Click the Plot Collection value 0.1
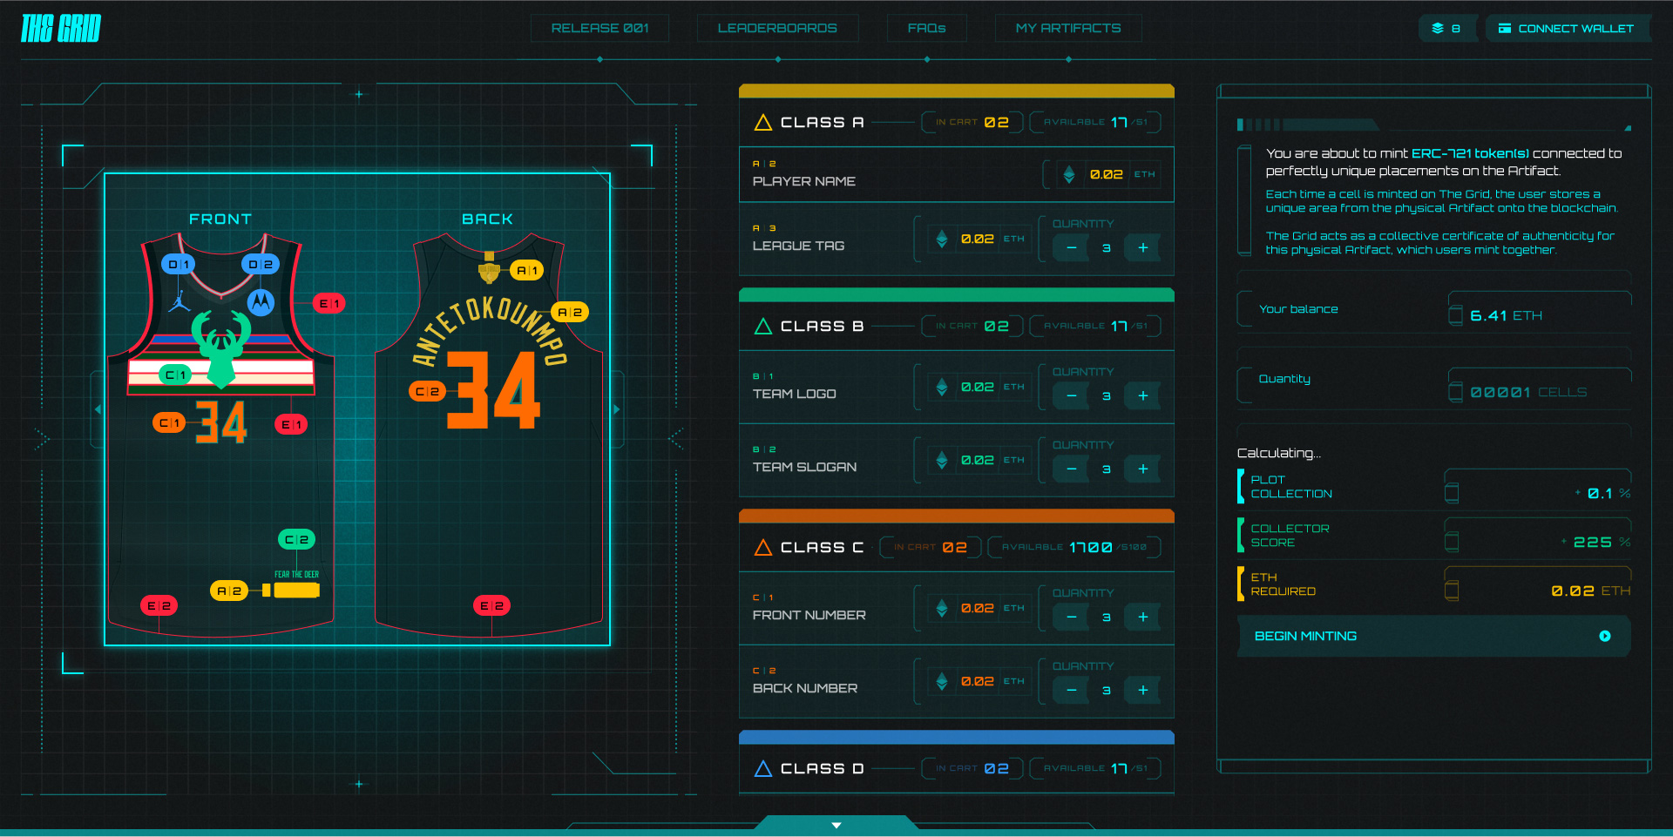This screenshot has height=837, width=1673. tap(1599, 493)
